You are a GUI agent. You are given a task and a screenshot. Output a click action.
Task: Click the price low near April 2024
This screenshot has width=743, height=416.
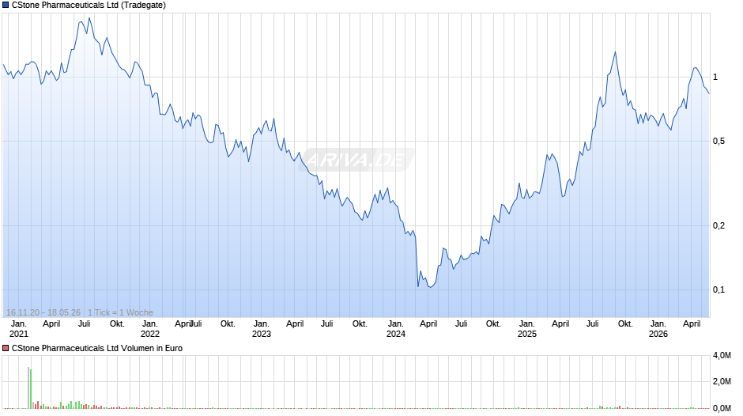[x=430, y=287]
